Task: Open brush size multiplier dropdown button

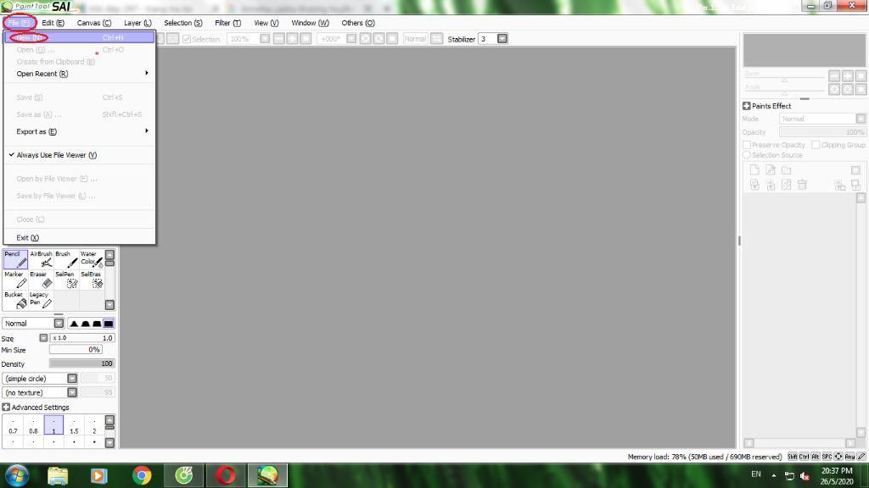Action: click(43, 337)
